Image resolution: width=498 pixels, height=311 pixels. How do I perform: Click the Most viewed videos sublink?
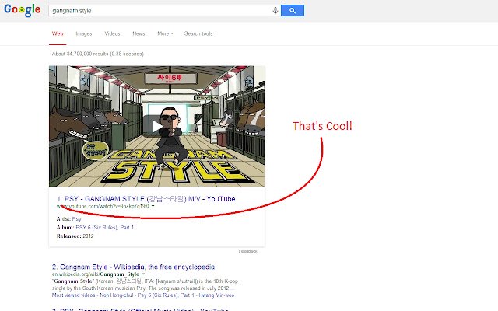(74, 295)
